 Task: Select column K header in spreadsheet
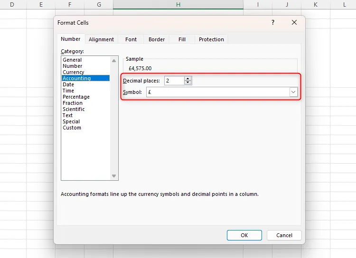tap(316, 5)
